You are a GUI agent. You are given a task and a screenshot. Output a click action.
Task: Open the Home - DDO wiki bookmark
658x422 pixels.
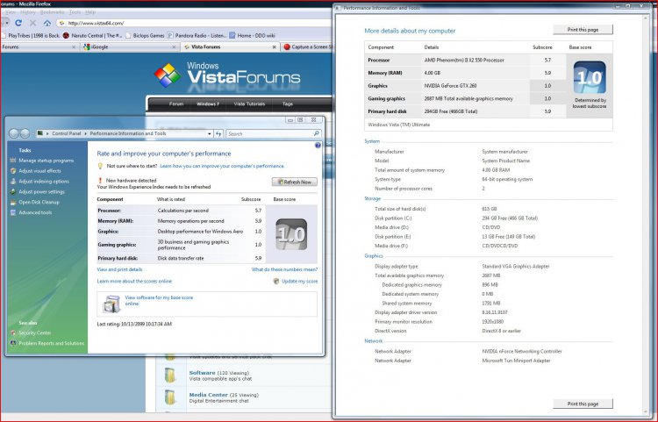click(252, 36)
